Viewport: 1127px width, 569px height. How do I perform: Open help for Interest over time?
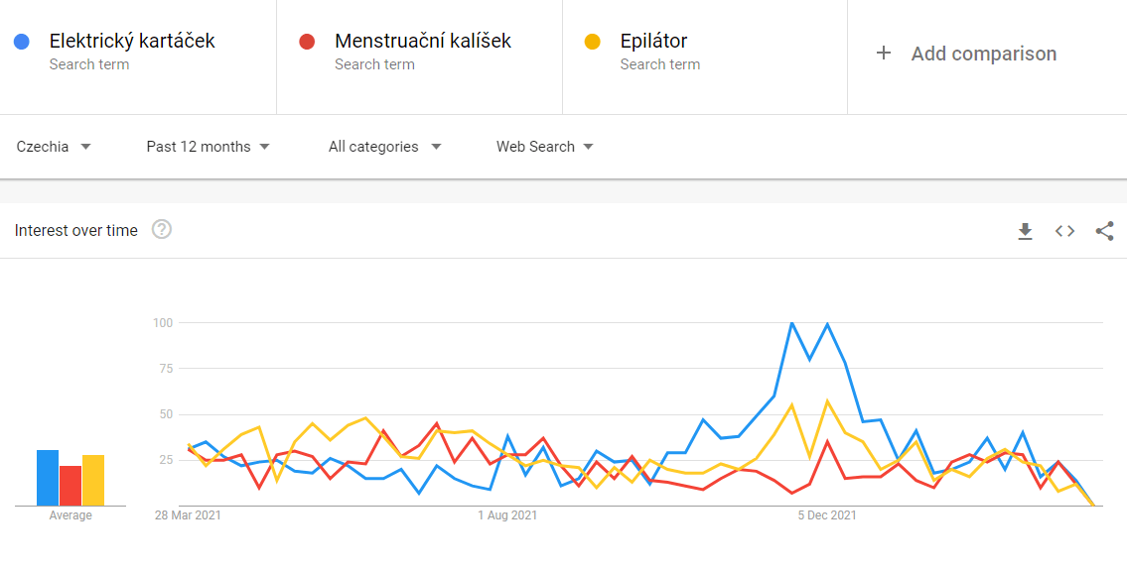pyautogui.click(x=162, y=230)
